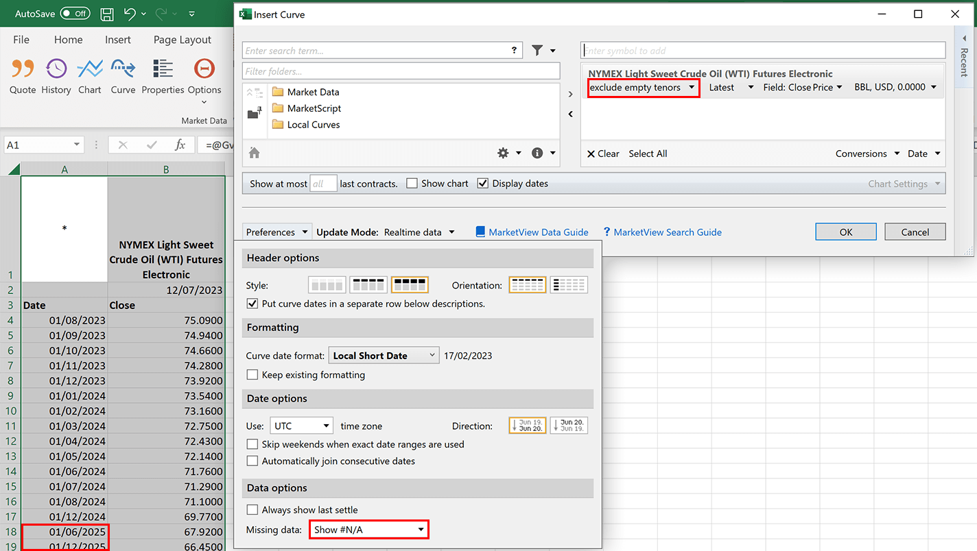This screenshot has height=551, width=977.
Task: Switch to the Insert ribbon tab
Action: pyautogui.click(x=118, y=40)
